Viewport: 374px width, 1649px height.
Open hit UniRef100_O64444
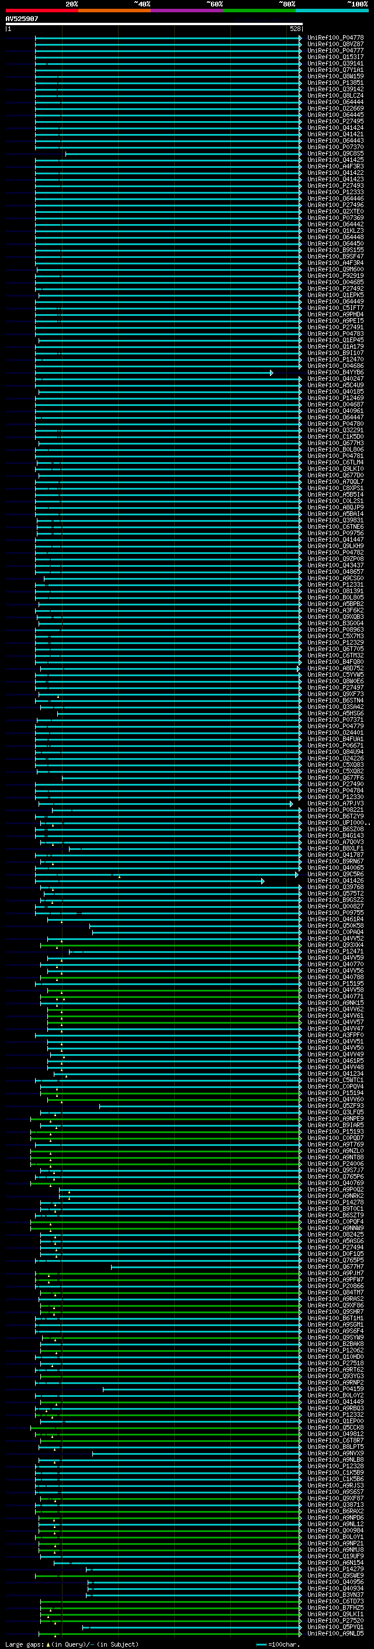click(335, 102)
